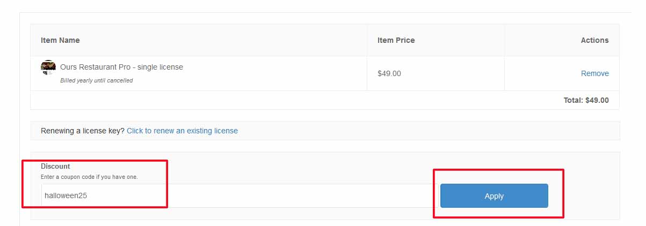The image size is (646, 226).
Task: Click to renew an existing license
Action: (182, 131)
